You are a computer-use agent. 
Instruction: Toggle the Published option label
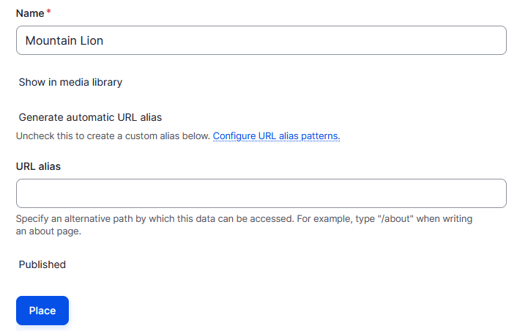(42, 264)
